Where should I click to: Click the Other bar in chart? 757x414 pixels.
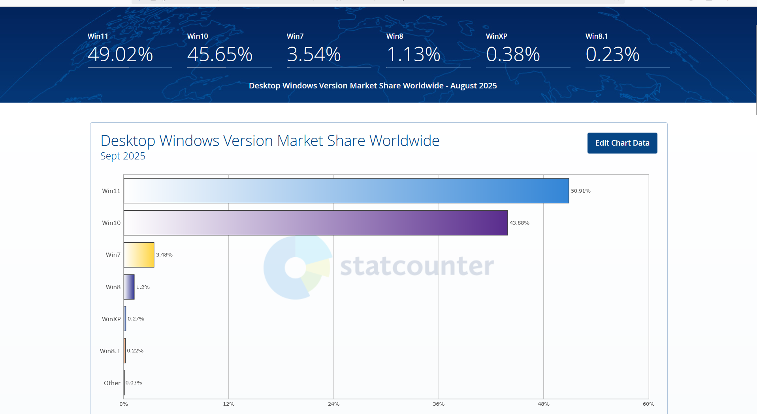pyautogui.click(x=124, y=382)
